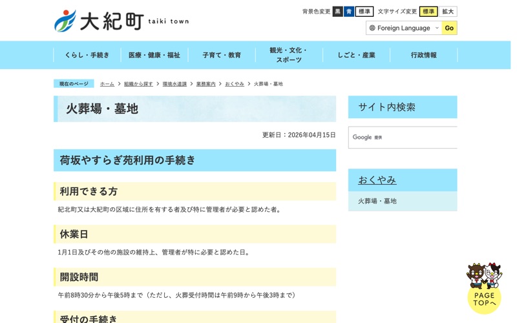517x323 pixels.
Task: Go to ホーム breadcrumb link
Action: pos(107,84)
